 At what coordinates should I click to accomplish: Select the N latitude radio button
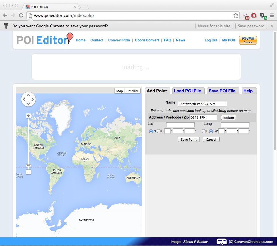151,131
